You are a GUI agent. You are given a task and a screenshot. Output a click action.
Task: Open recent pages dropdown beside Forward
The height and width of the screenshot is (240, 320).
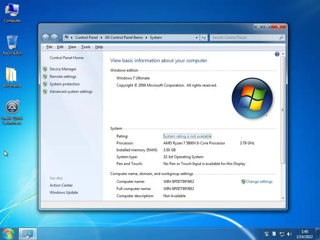click(x=60, y=38)
